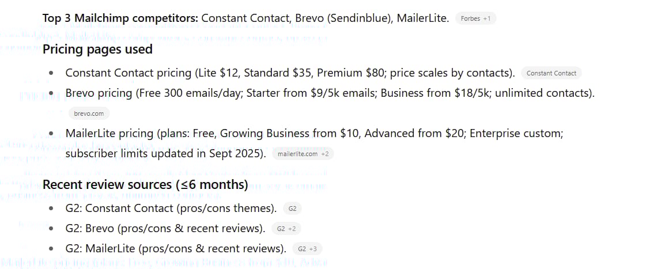Image resolution: width=646 pixels, height=269 pixels.
Task: Open the Forbes +1 citation chip
Action: [475, 18]
